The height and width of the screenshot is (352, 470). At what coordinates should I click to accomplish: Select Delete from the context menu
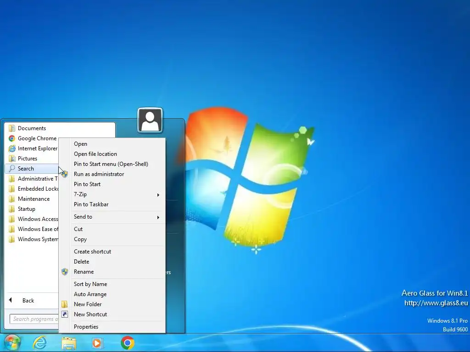click(112, 262)
